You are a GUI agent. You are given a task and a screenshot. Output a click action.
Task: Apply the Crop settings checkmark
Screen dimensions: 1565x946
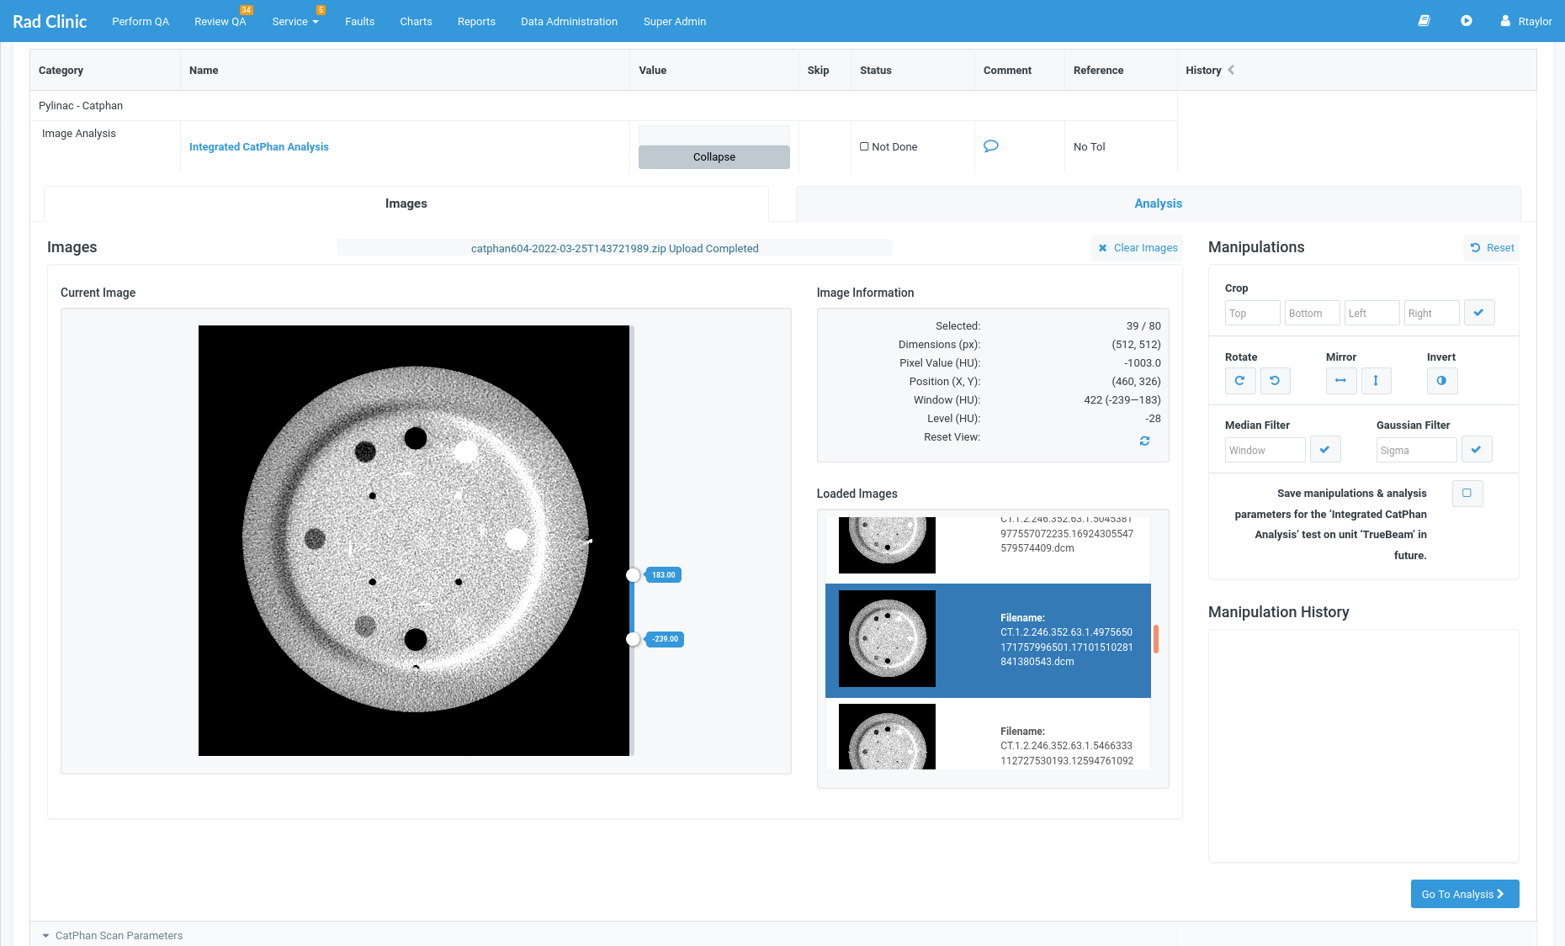click(1479, 312)
